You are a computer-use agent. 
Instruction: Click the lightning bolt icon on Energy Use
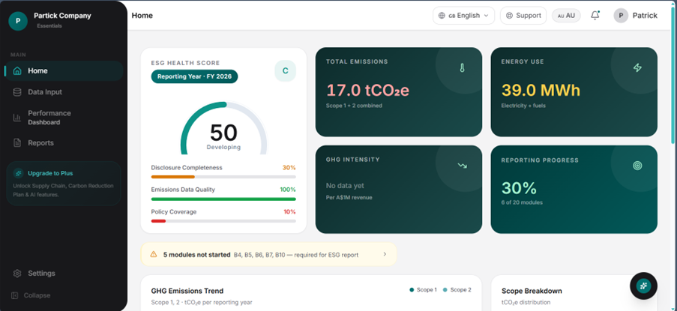point(637,67)
